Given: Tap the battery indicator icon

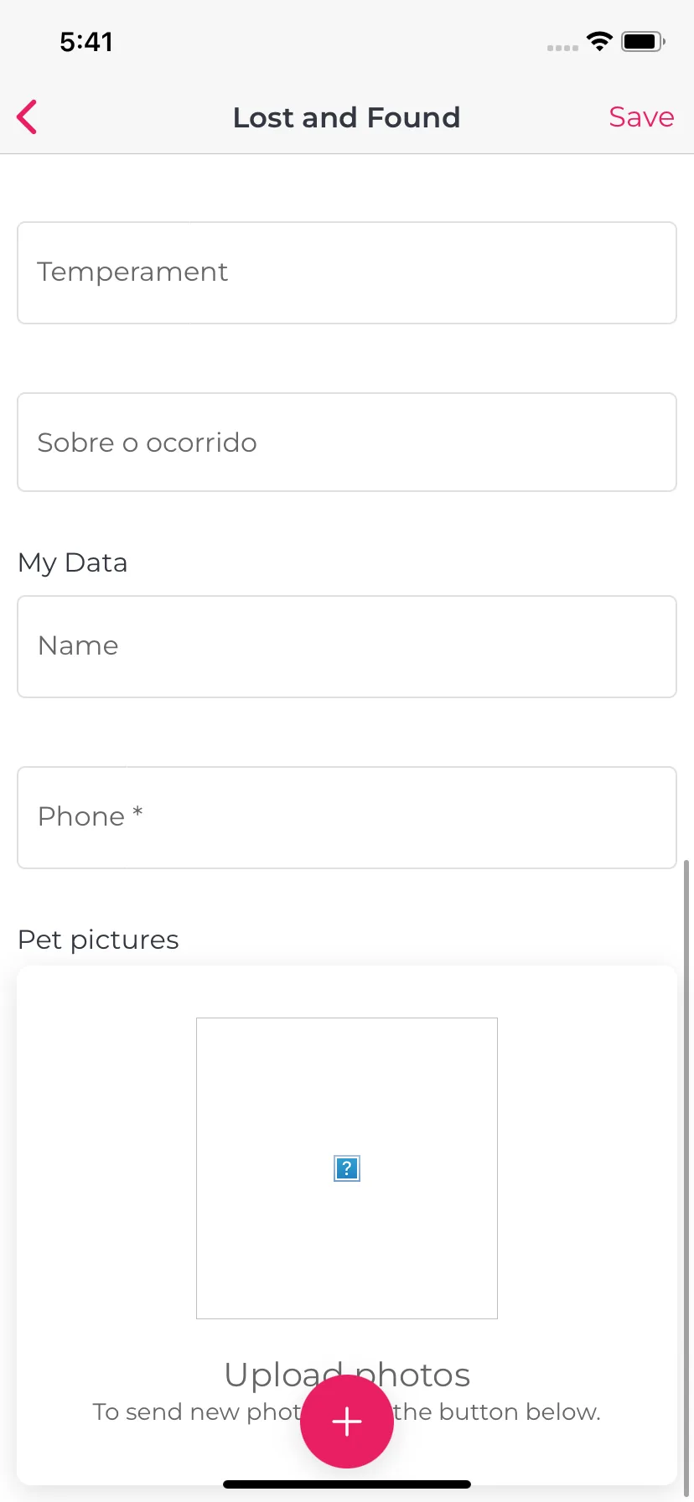Looking at the screenshot, I should (x=644, y=41).
